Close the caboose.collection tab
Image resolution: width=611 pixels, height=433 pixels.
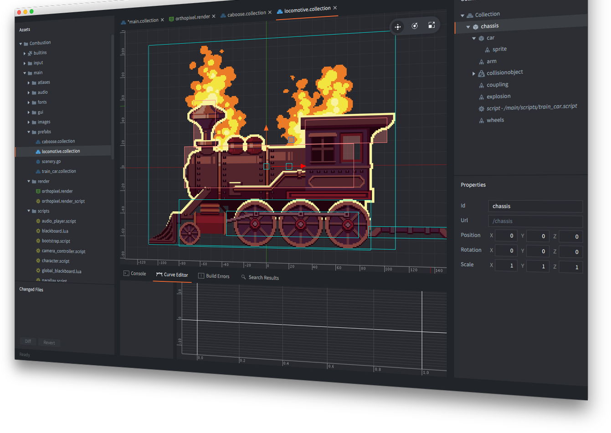pos(270,12)
